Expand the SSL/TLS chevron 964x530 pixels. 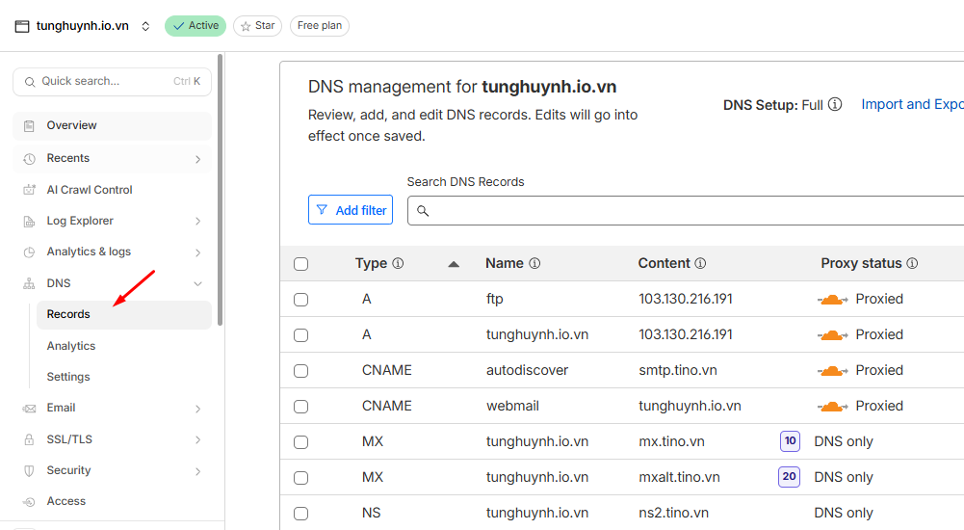coord(198,439)
